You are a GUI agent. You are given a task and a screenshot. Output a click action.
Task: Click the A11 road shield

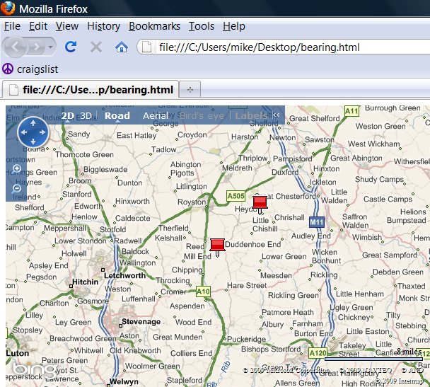point(351,111)
